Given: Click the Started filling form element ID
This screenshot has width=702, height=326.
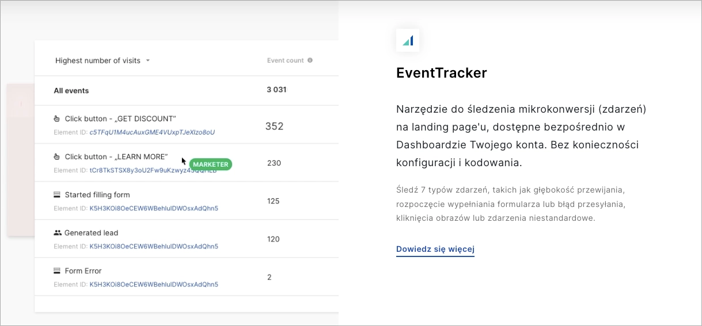Looking at the screenshot, I should tap(153, 208).
